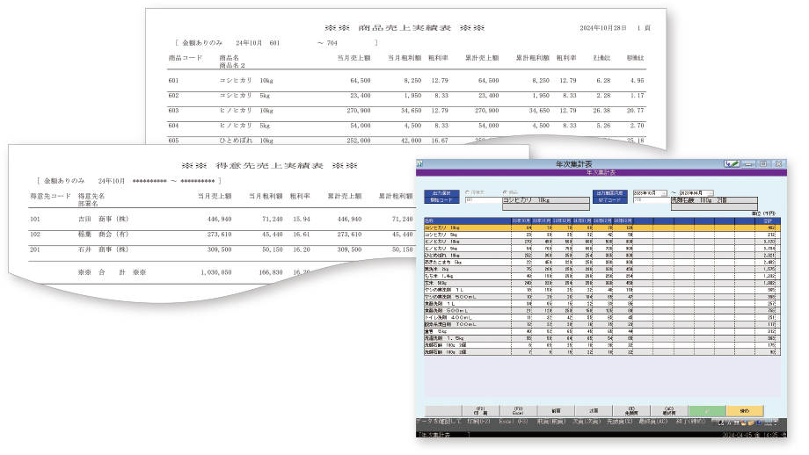
Task: Maximize the 年次集計表 window
Action: (x=764, y=163)
